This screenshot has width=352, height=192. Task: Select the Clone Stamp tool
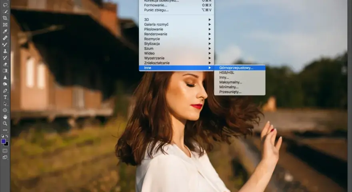point(5,51)
